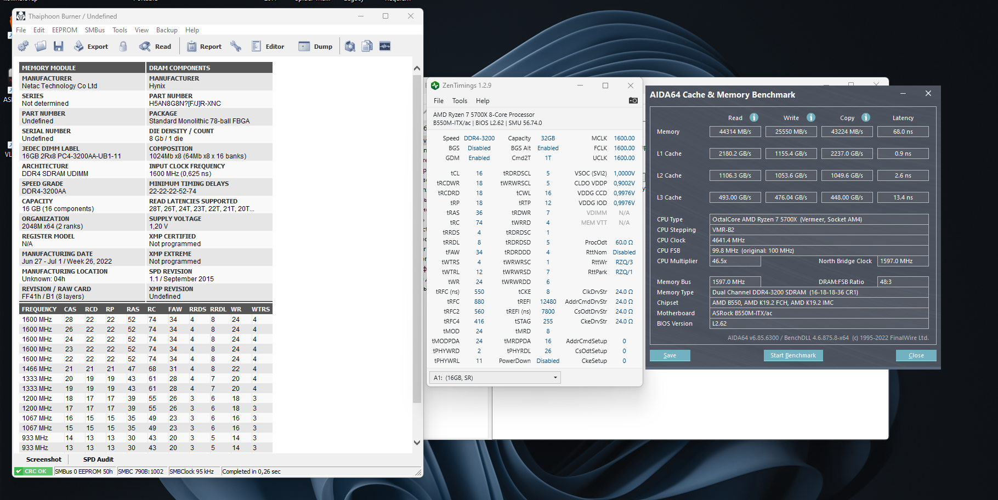Click the vertical scrollbar thumb in Thaiphoon Burner
This screenshot has height=500, width=998.
(417, 238)
